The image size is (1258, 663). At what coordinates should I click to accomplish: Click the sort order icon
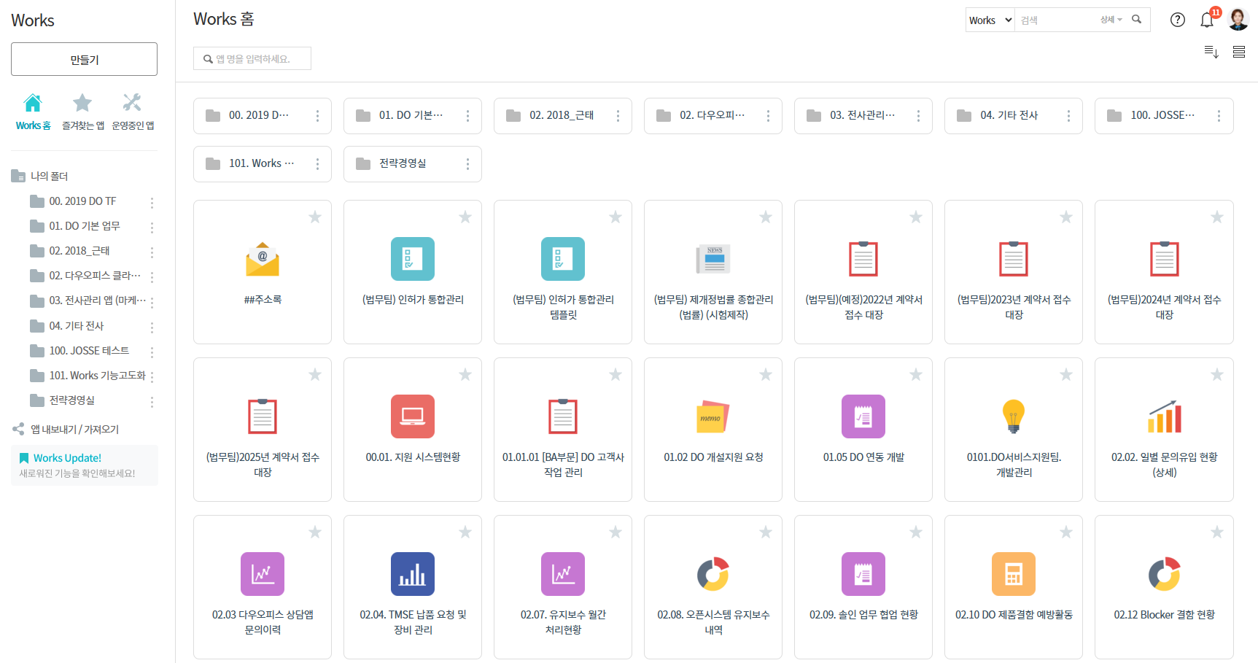click(1211, 52)
